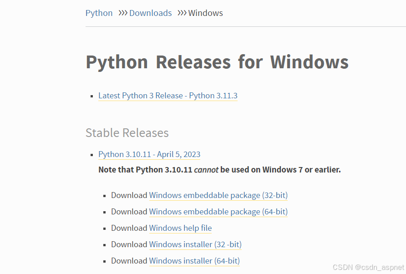Image resolution: width=406 pixels, height=274 pixels.
Task: Click the note about Windows 7 or earlier
Action: pyautogui.click(x=219, y=170)
